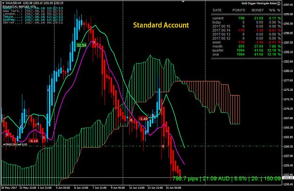Click the trade marker left of the -1.40 label
This screenshot has height=191, width=294.
(131, 120)
